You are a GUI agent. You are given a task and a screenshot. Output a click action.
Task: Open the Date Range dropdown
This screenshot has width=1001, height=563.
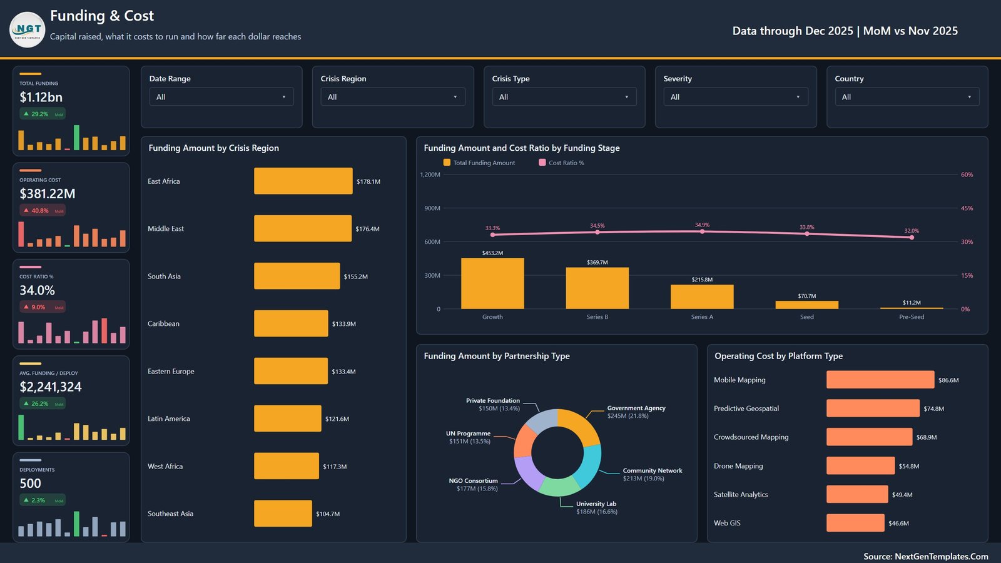pyautogui.click(x=221, y=97)
